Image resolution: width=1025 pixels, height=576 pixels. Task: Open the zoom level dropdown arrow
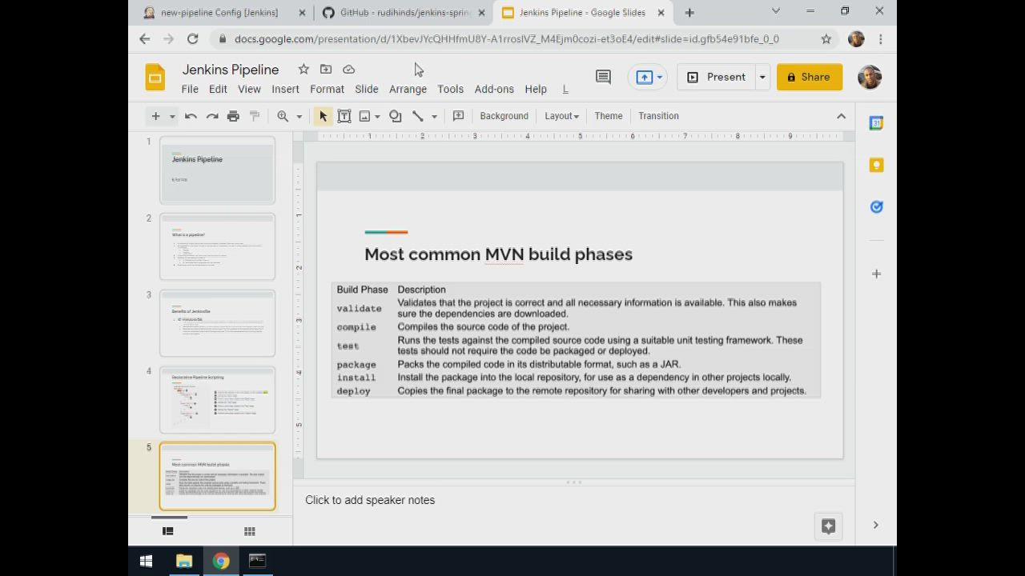click(299, 116)
